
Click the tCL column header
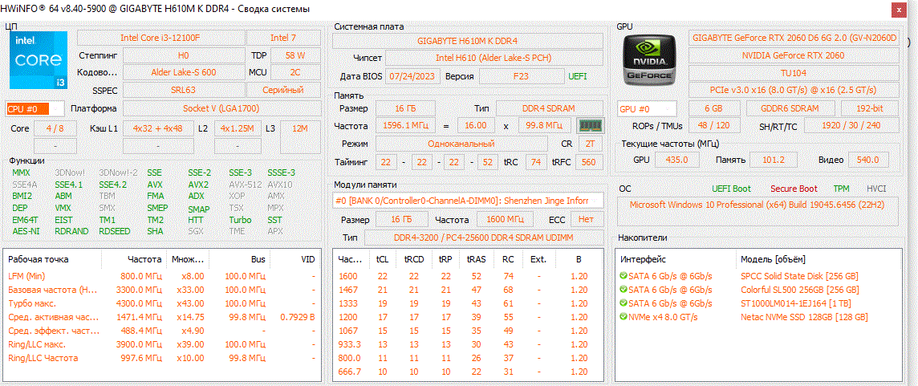(x=382, y=259)
